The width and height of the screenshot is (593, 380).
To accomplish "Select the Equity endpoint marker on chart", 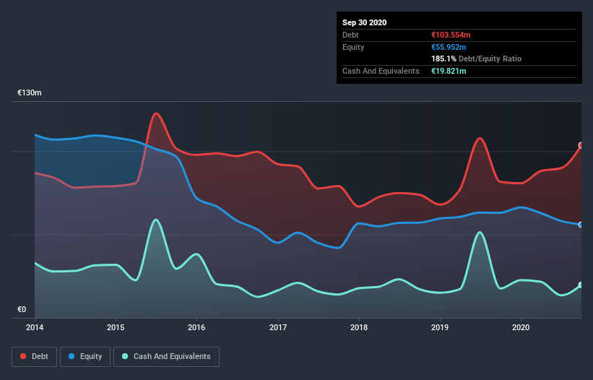I will point(581,225).
